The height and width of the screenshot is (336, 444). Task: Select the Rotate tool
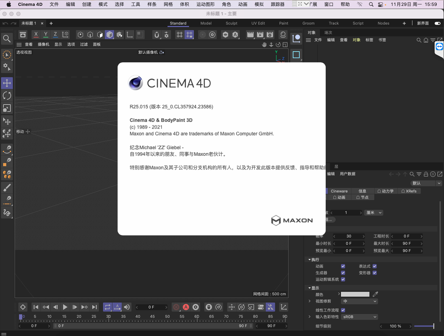point(7,95)
